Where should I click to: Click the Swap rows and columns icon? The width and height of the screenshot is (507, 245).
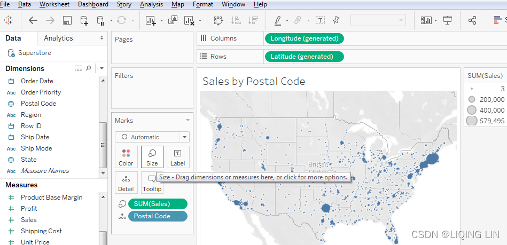point(219,21)
